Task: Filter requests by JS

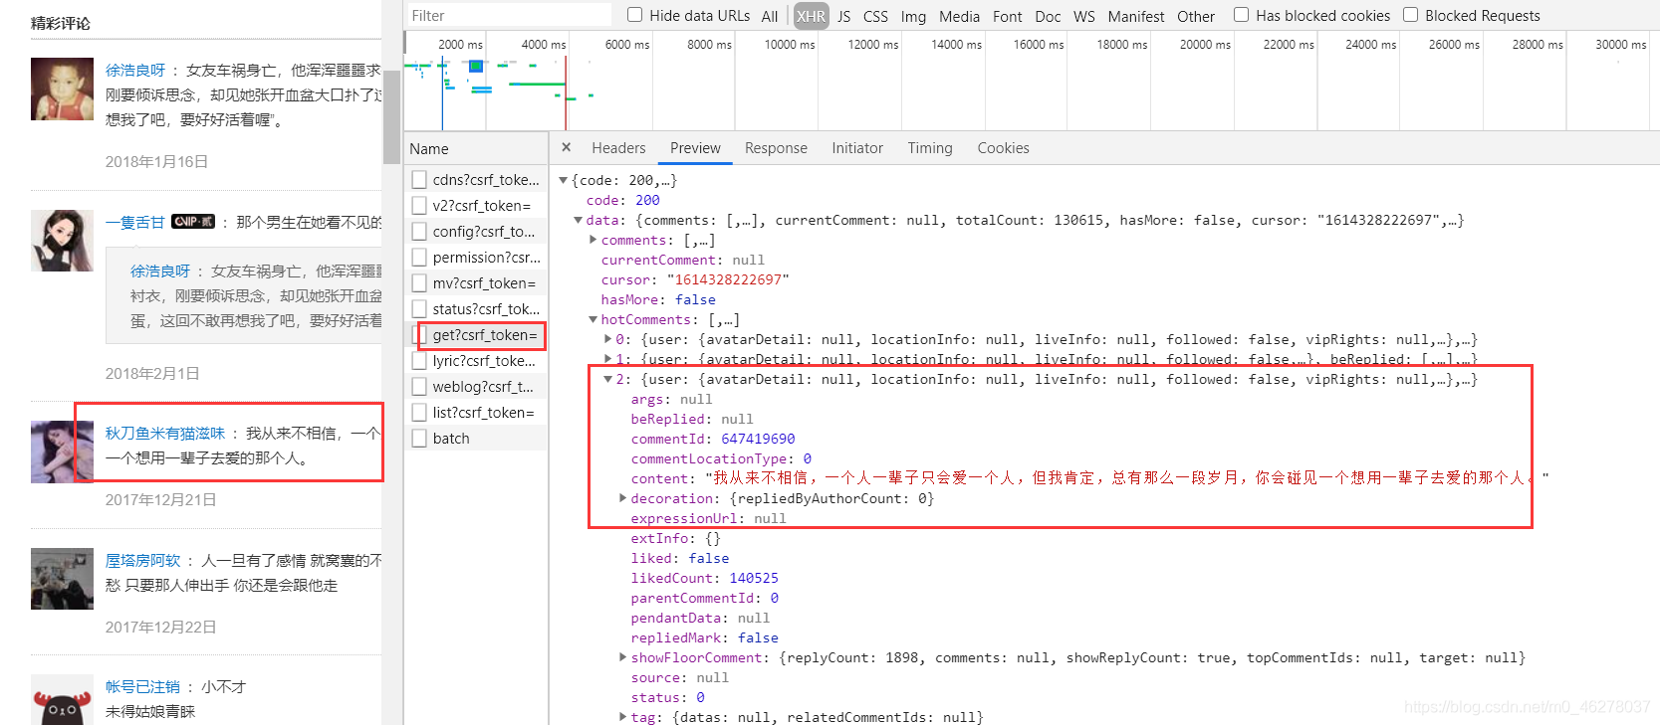Action: (x=844, y=16)
